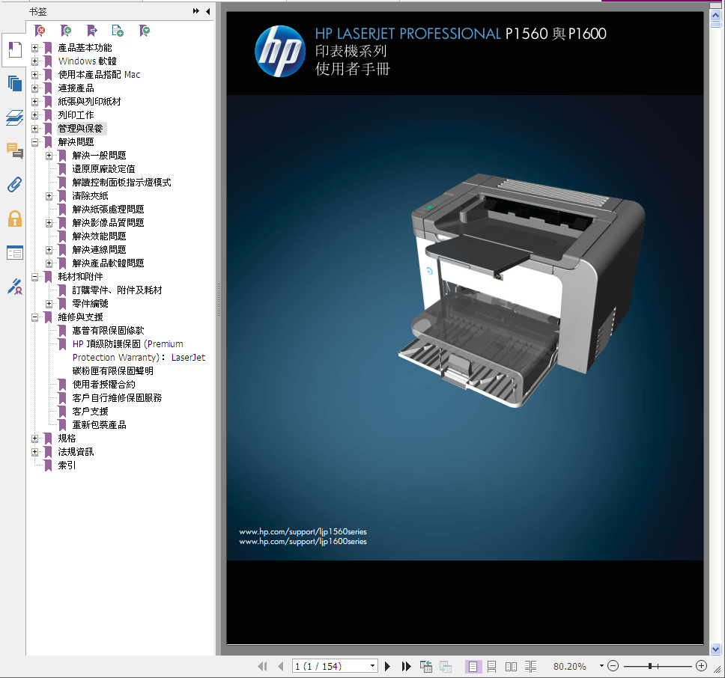
Task: Expand the 法規資訊 bookmark
Action: click(34, 452)
